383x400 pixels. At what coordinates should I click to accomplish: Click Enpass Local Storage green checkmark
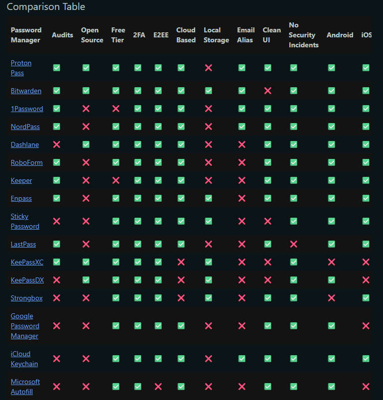pos(209,198)
